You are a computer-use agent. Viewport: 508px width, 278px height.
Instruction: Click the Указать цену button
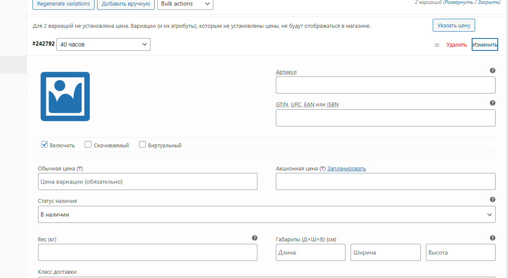(x=454, y=25)
